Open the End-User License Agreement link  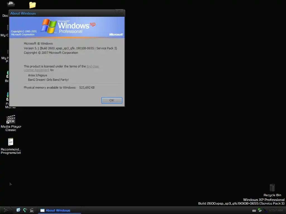[x=93, y=66]
